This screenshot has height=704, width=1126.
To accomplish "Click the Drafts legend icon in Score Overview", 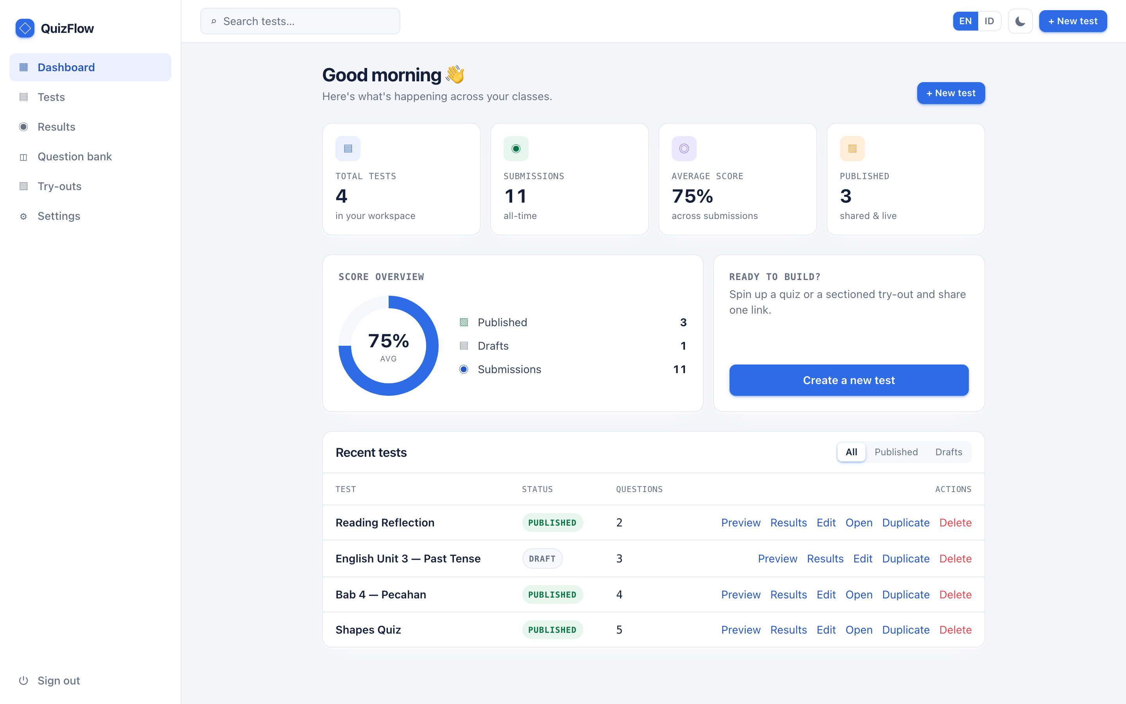I will pyautogui.click(x=464, y=345).
